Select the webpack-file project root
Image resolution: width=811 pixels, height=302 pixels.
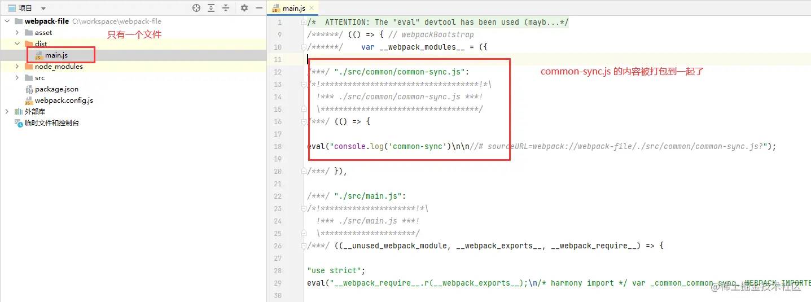click(x=47, y=21)
